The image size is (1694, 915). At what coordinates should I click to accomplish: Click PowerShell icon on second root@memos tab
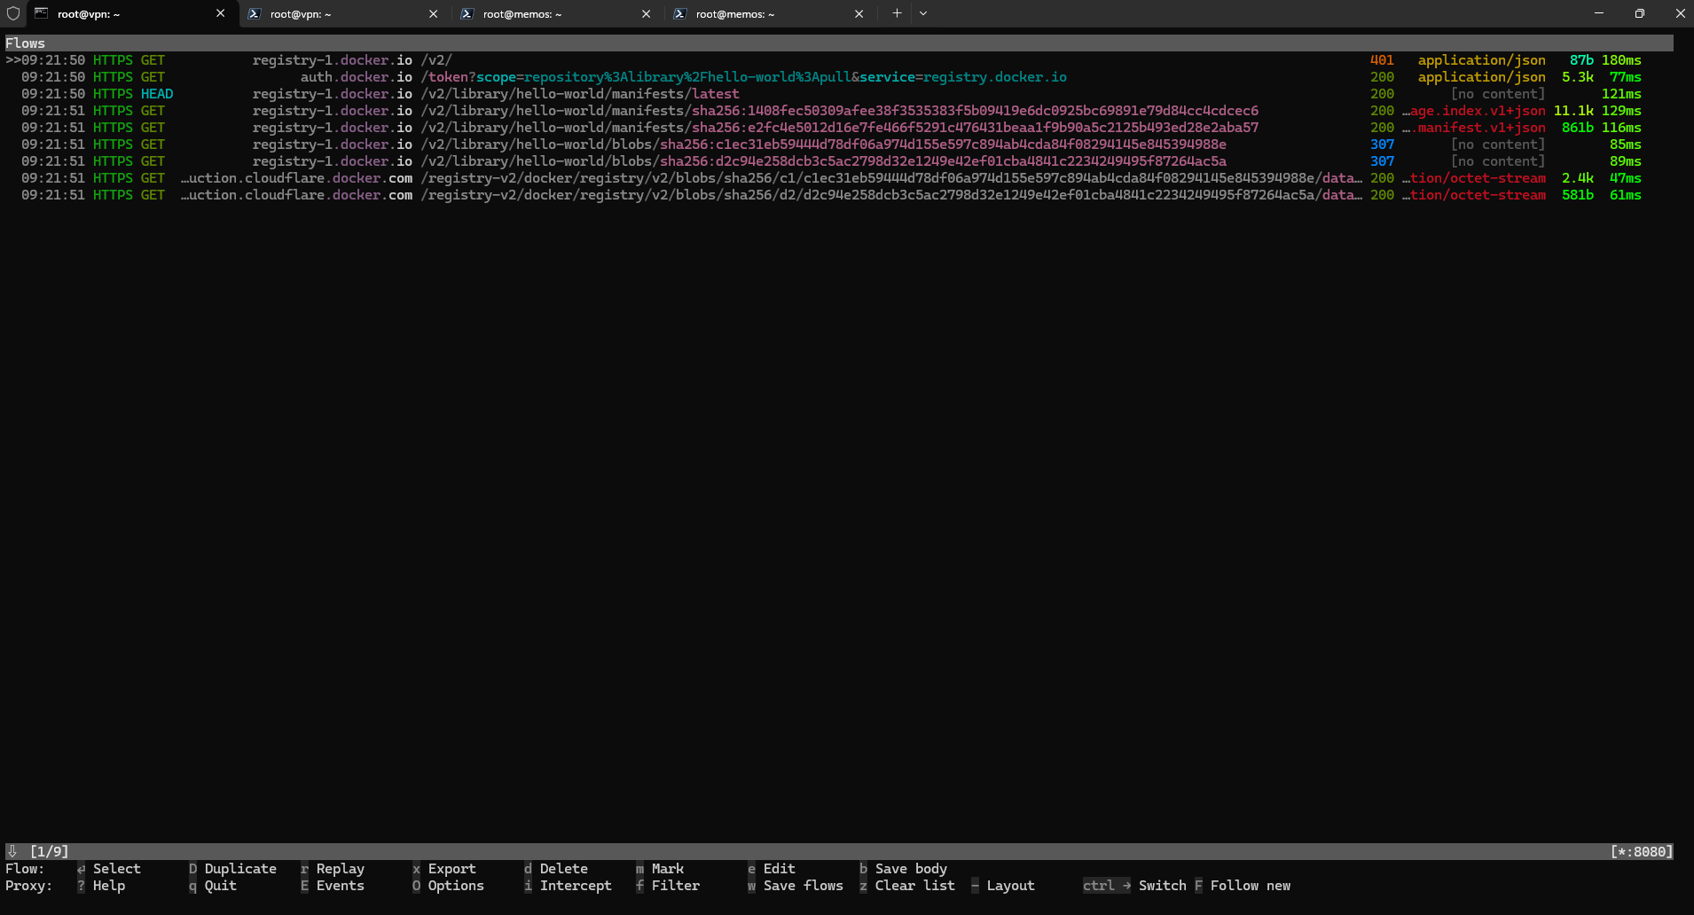679,13
